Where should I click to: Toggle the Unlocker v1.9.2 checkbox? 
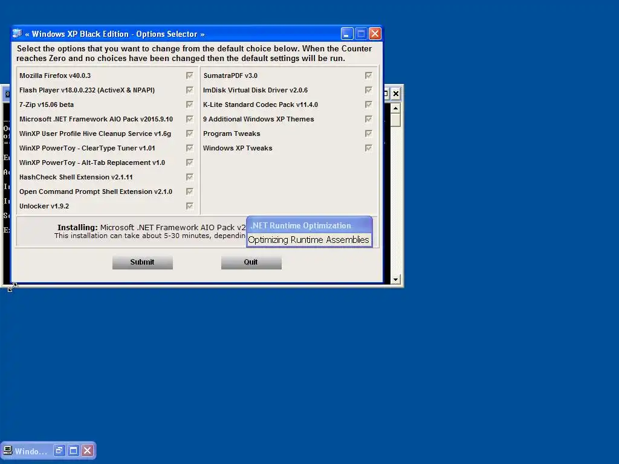(x=189, y=206)
